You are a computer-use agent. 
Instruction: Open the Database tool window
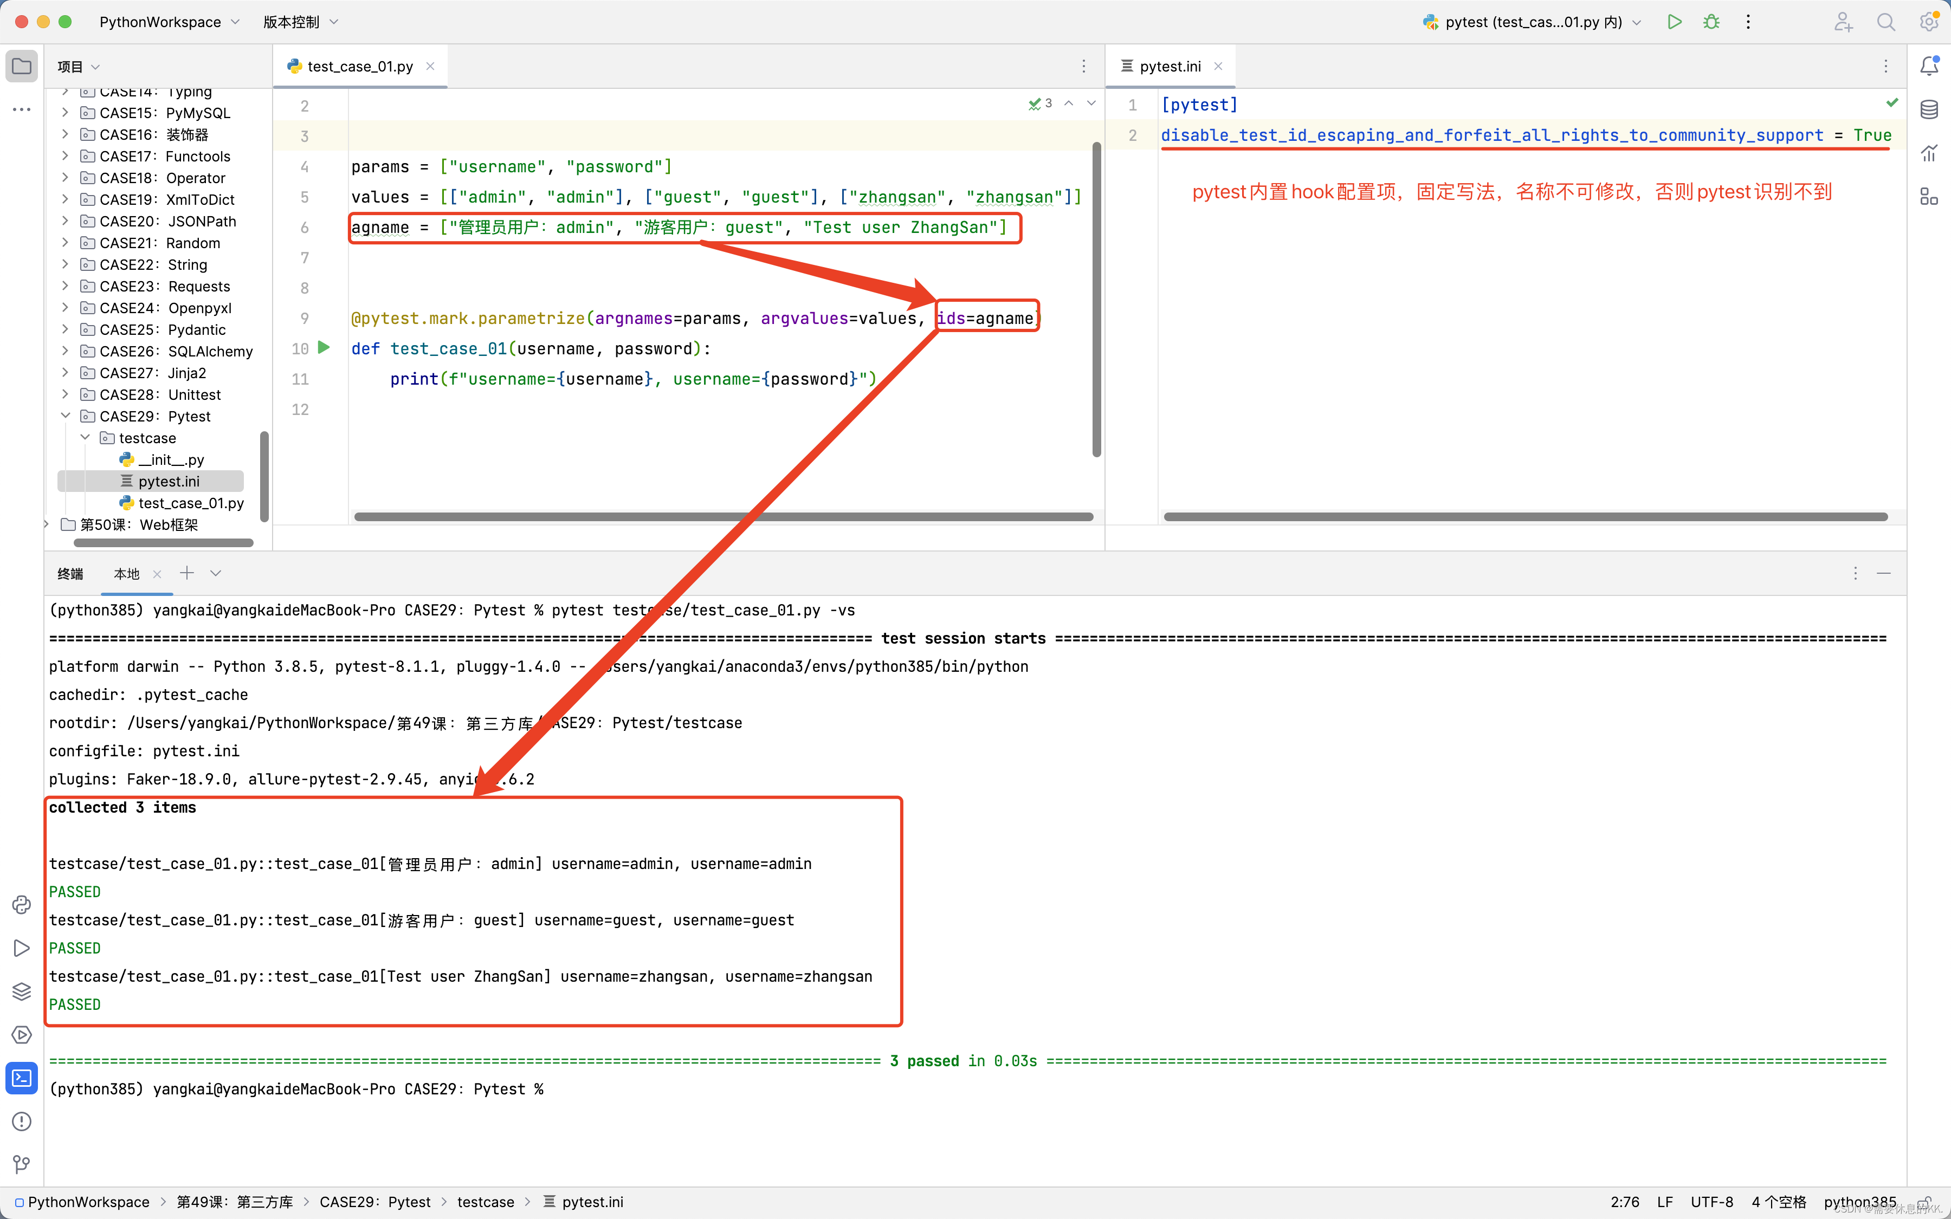coord(1928,109)
